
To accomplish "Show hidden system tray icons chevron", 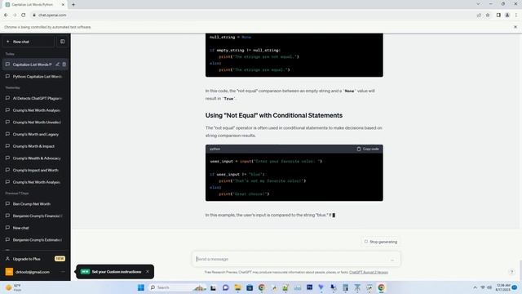I will point(475,287).
